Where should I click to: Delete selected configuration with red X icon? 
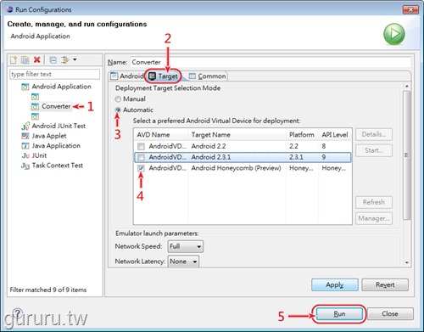point(37,59)
